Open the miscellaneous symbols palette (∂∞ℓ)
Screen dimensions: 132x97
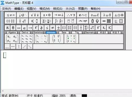pyautogui.click(x=95, y=15)
